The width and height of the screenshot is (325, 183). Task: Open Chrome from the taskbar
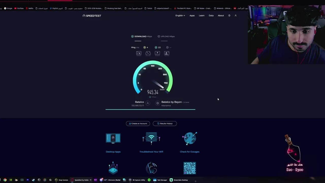[x=5, y=180]
